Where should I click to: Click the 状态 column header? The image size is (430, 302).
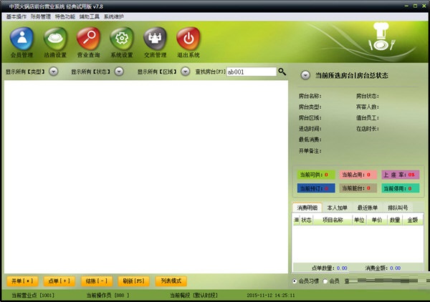click(306, 220)
